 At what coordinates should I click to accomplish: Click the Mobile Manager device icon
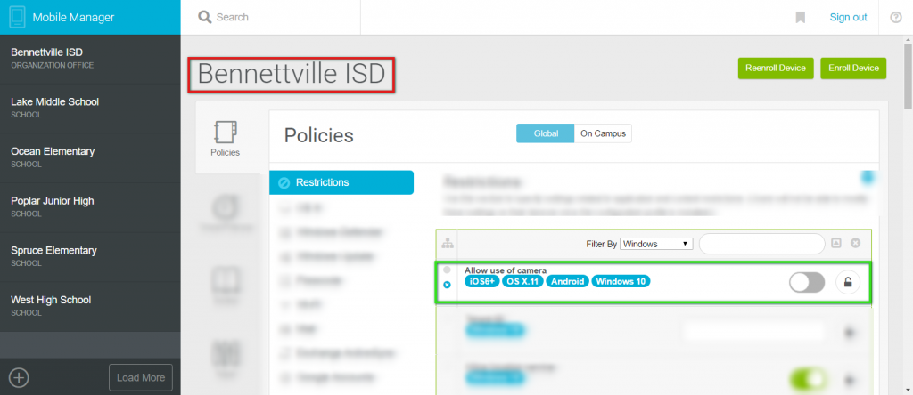[x=18, y=17]
